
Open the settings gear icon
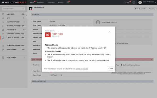[134, 2]
